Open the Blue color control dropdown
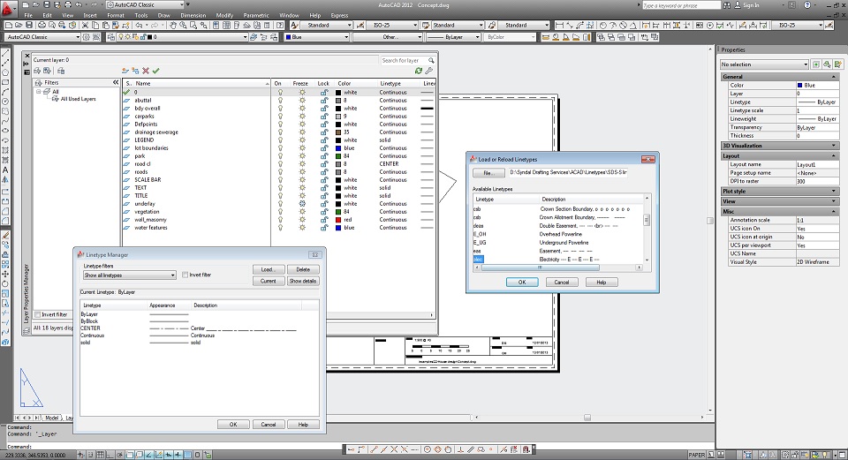The width and height of the screenshot is (848, 460). pos(317,37)
